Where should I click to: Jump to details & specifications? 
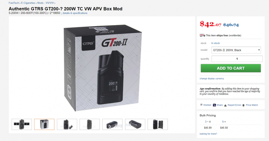[75, 13]
